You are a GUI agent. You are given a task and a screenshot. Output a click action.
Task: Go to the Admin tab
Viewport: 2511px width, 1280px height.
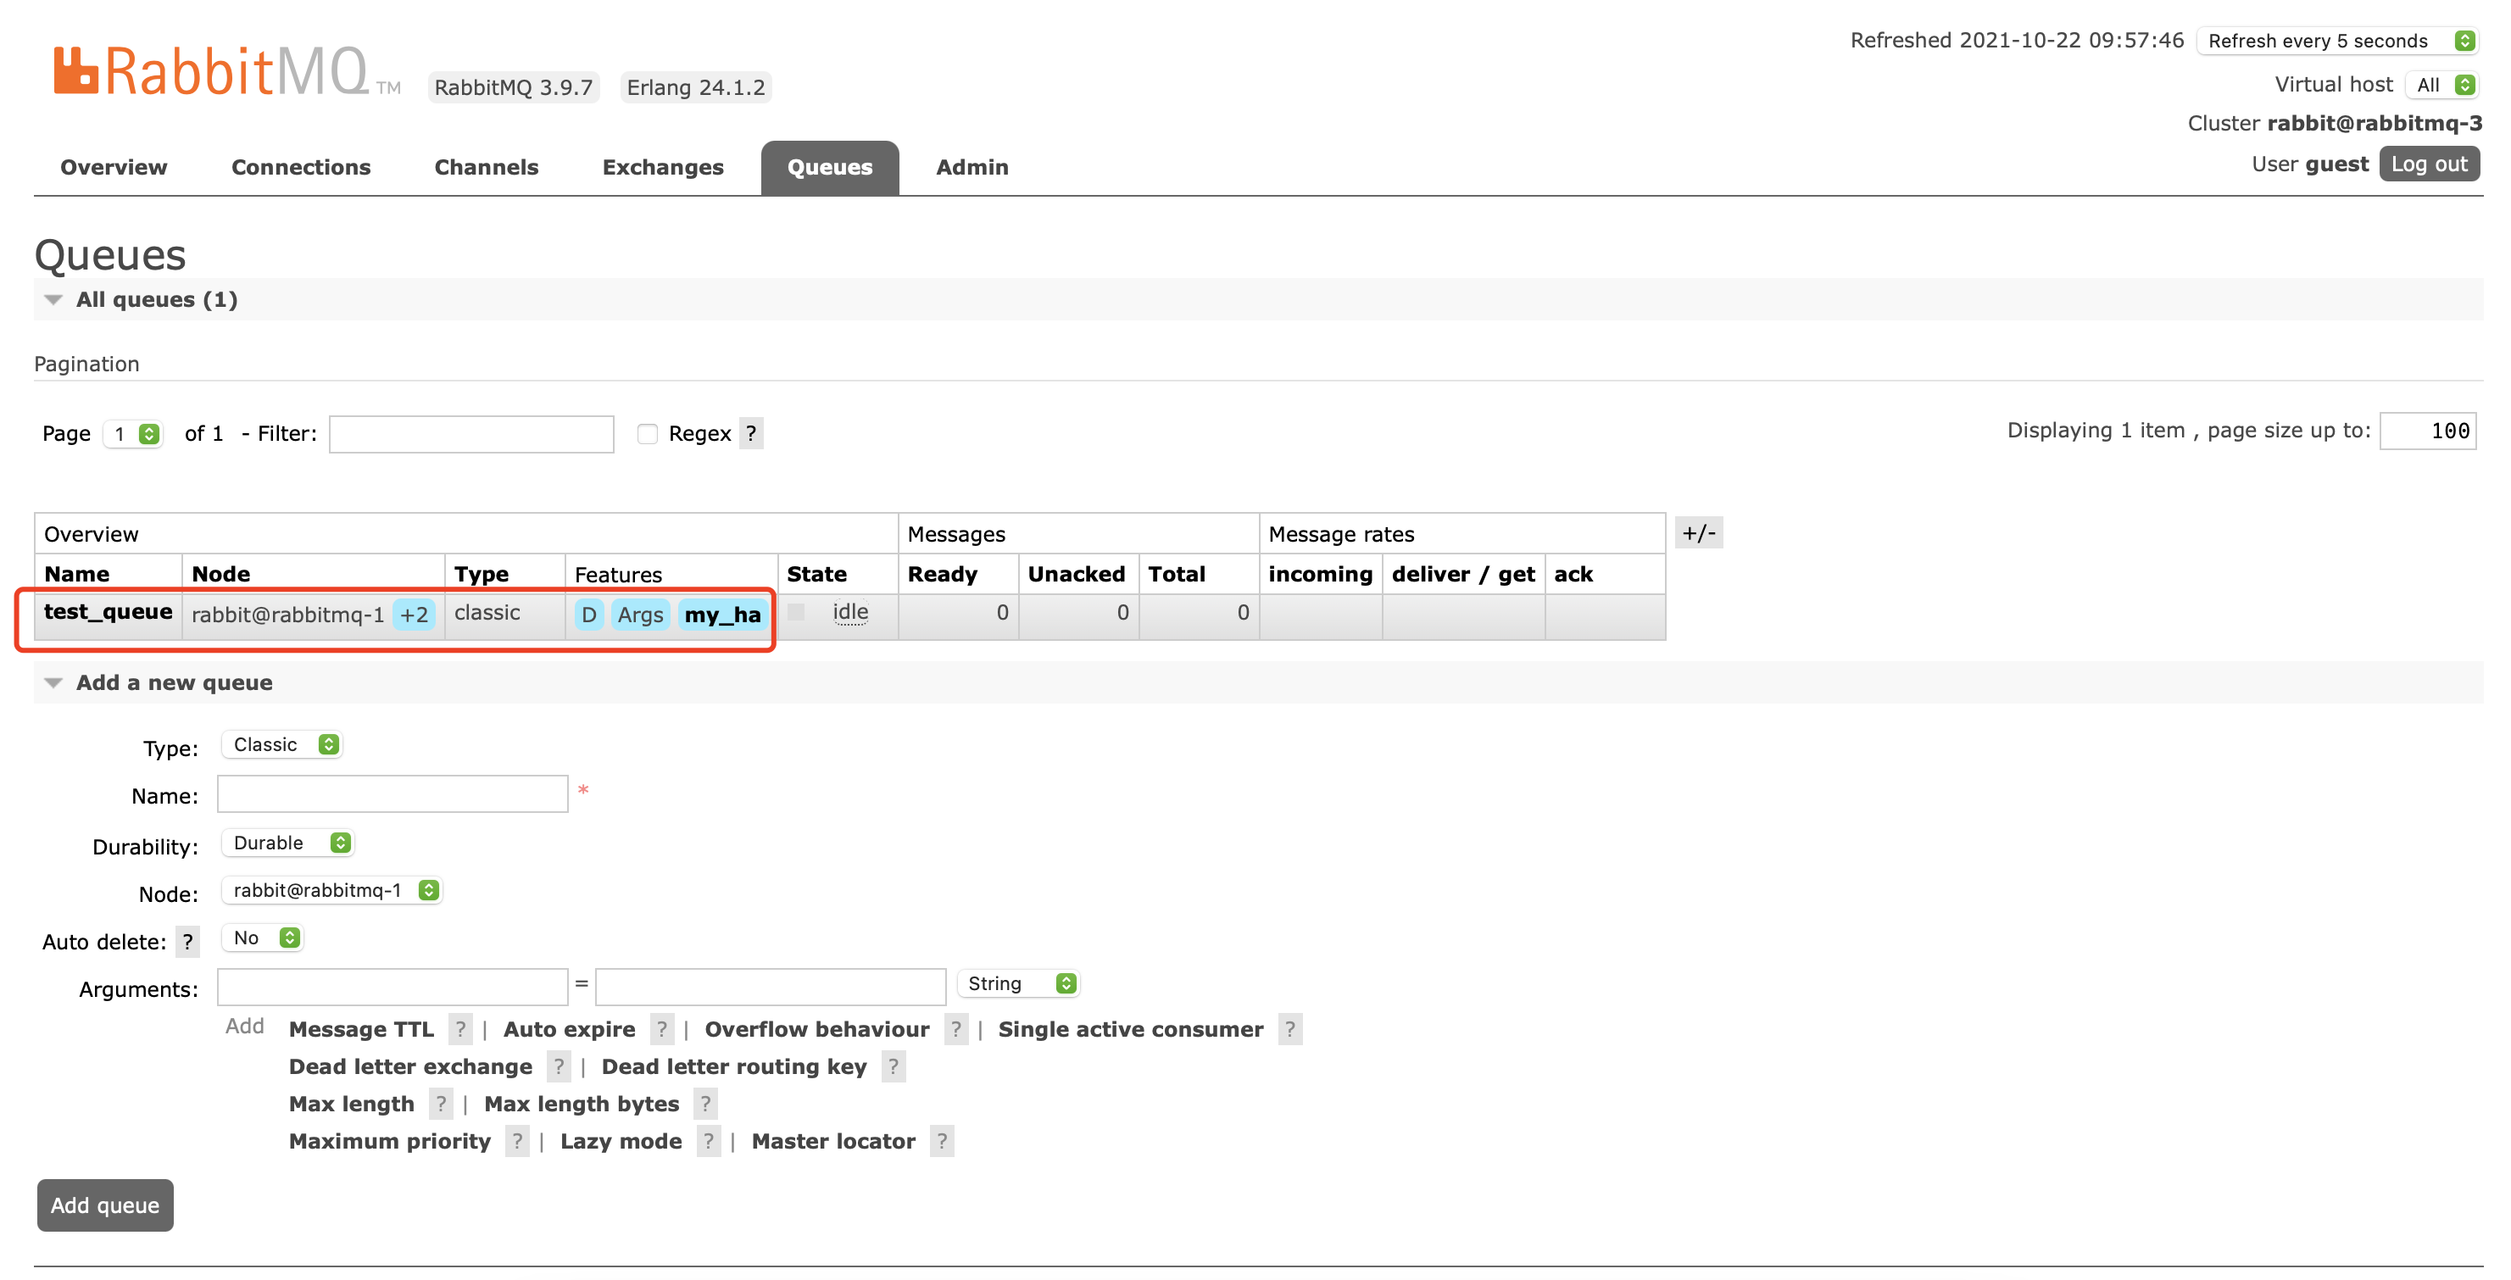[972, 167]
